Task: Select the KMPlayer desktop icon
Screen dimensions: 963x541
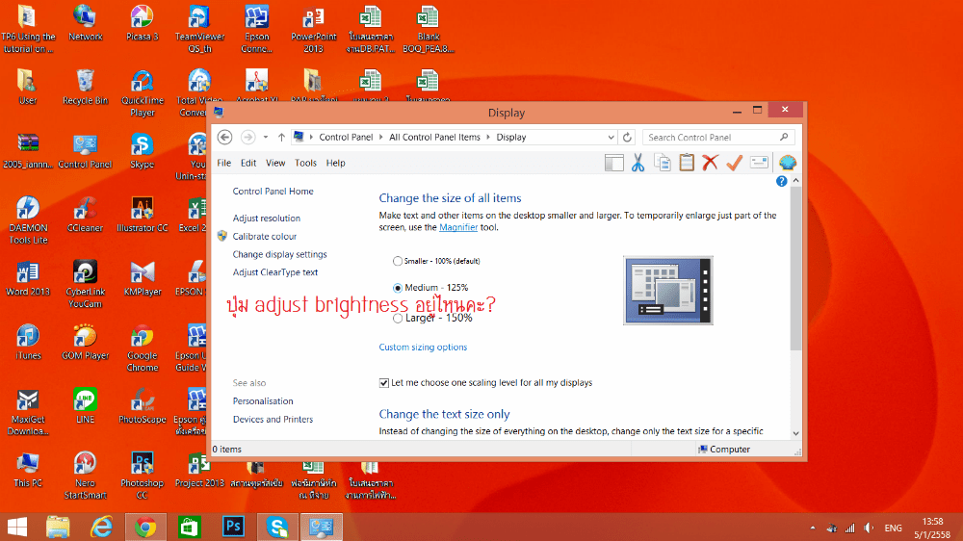Action: (143, 279)
